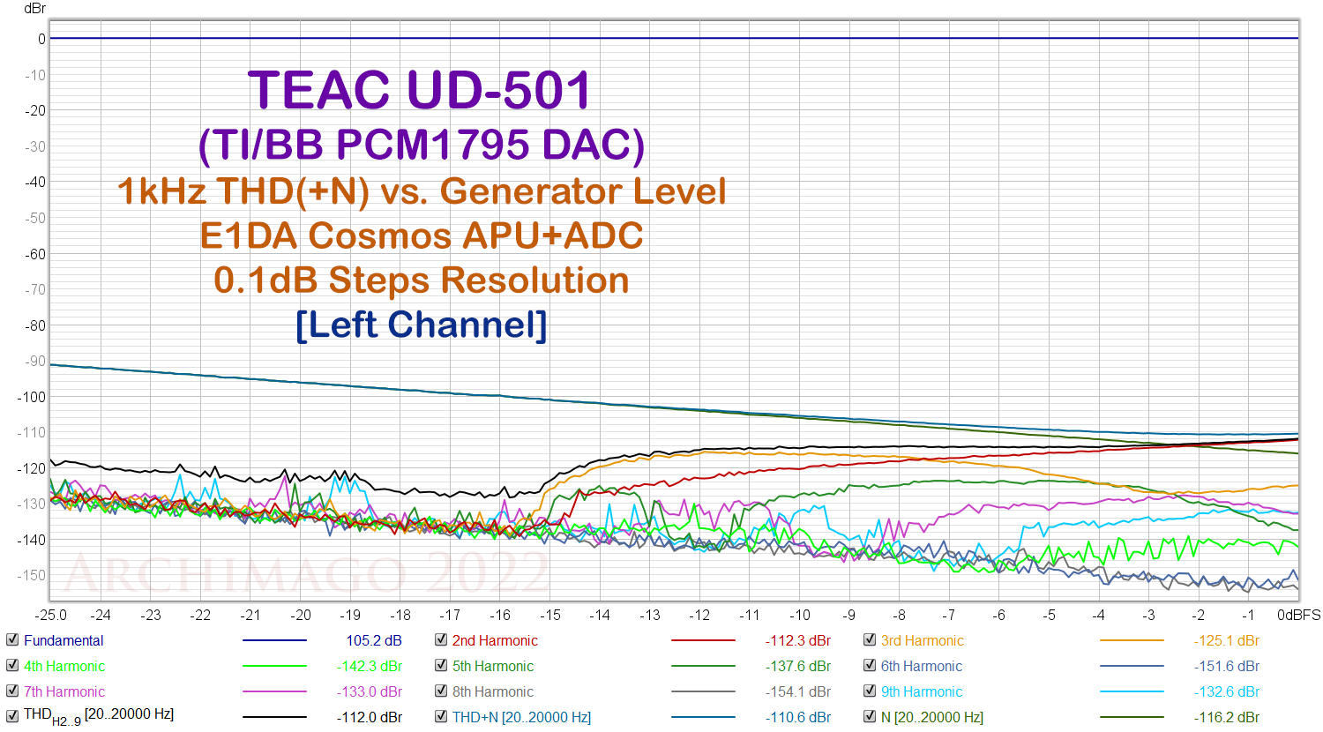Click the 0.1dB Steps Resolution text
The height and width of the screenshot is (732, 1323).
click(422, 280)
